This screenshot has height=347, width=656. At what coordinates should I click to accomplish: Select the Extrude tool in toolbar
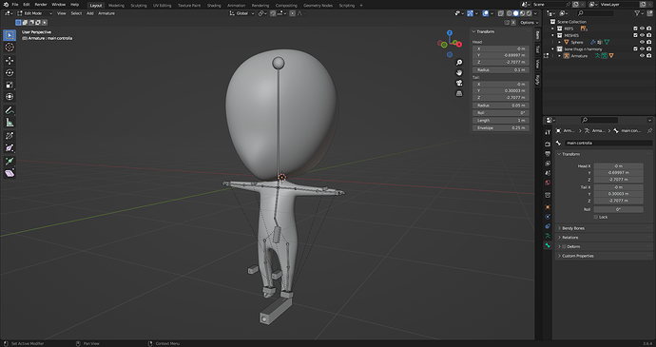[10, 162]
